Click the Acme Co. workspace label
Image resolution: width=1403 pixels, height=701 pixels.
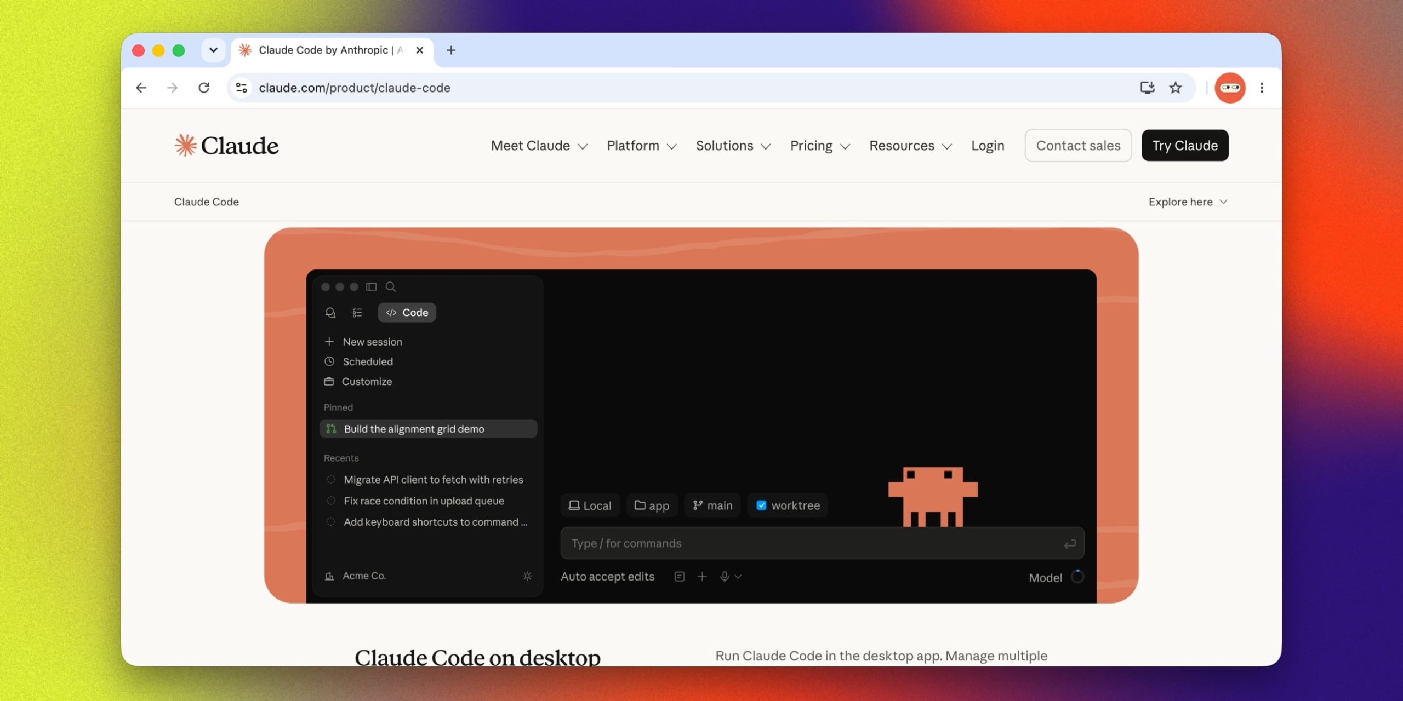pyautogui.click(x=355, y=576)
